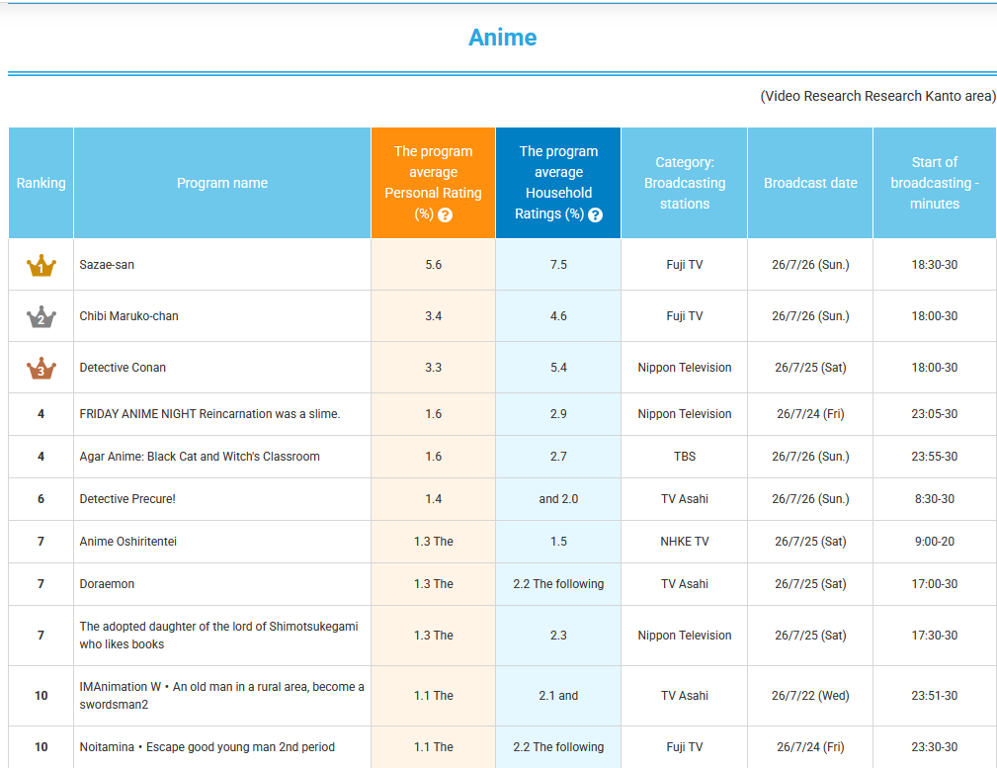Select the Ranking column header
The height and width of the screenshot is (768, 997).
tap(42, 183)
